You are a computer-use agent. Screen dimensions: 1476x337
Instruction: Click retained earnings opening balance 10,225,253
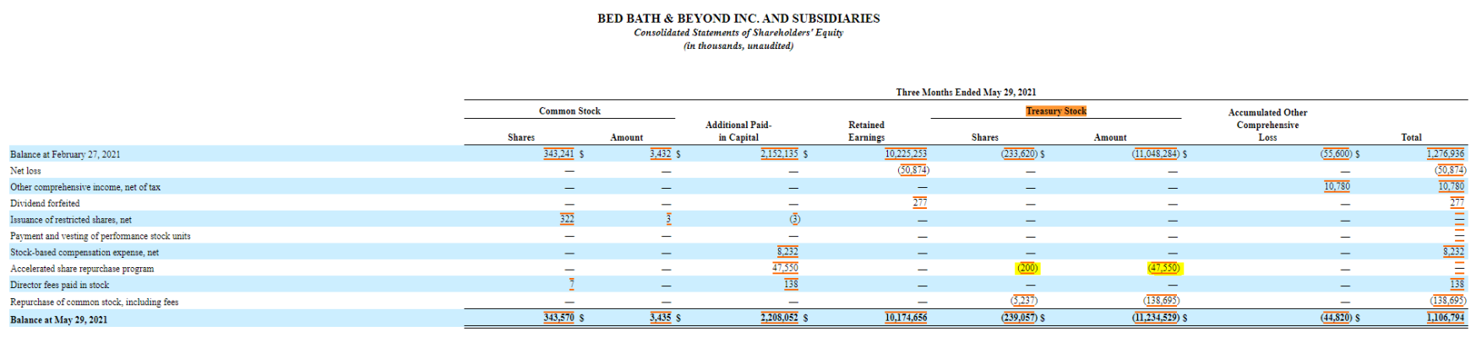click(x=906, y=154)
